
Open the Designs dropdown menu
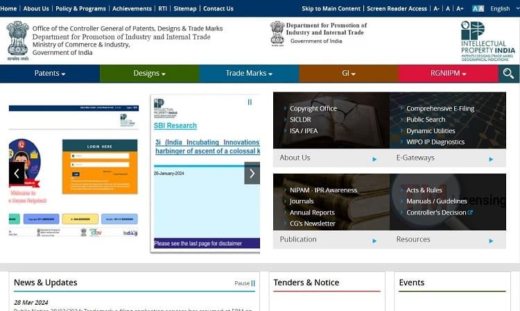click(149, 74)
